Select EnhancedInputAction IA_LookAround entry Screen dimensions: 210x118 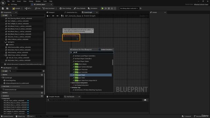(x=17, y=83)
